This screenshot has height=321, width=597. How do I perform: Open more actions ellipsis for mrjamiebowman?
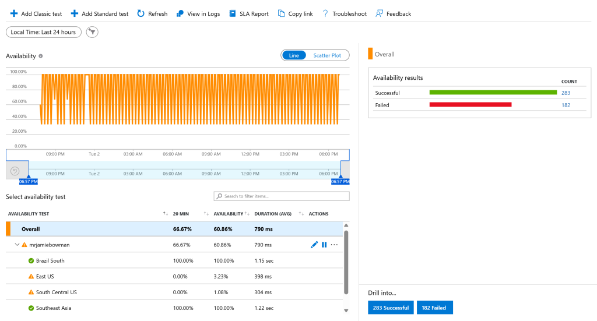click(334, 245)
